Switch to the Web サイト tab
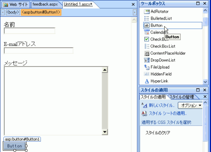The height and width of the screenshot is (152, 211). (16, 5)
